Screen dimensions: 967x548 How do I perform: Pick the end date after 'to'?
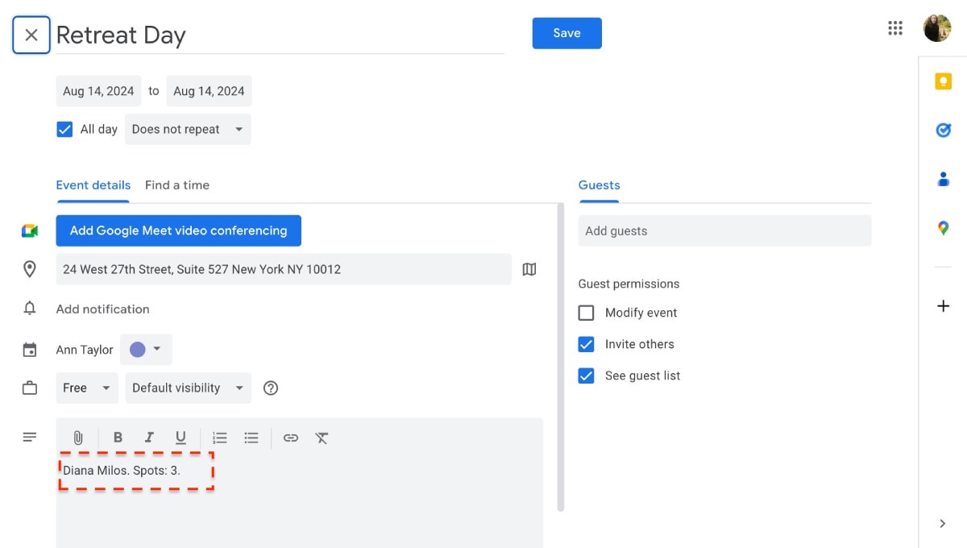coord(209,91)
